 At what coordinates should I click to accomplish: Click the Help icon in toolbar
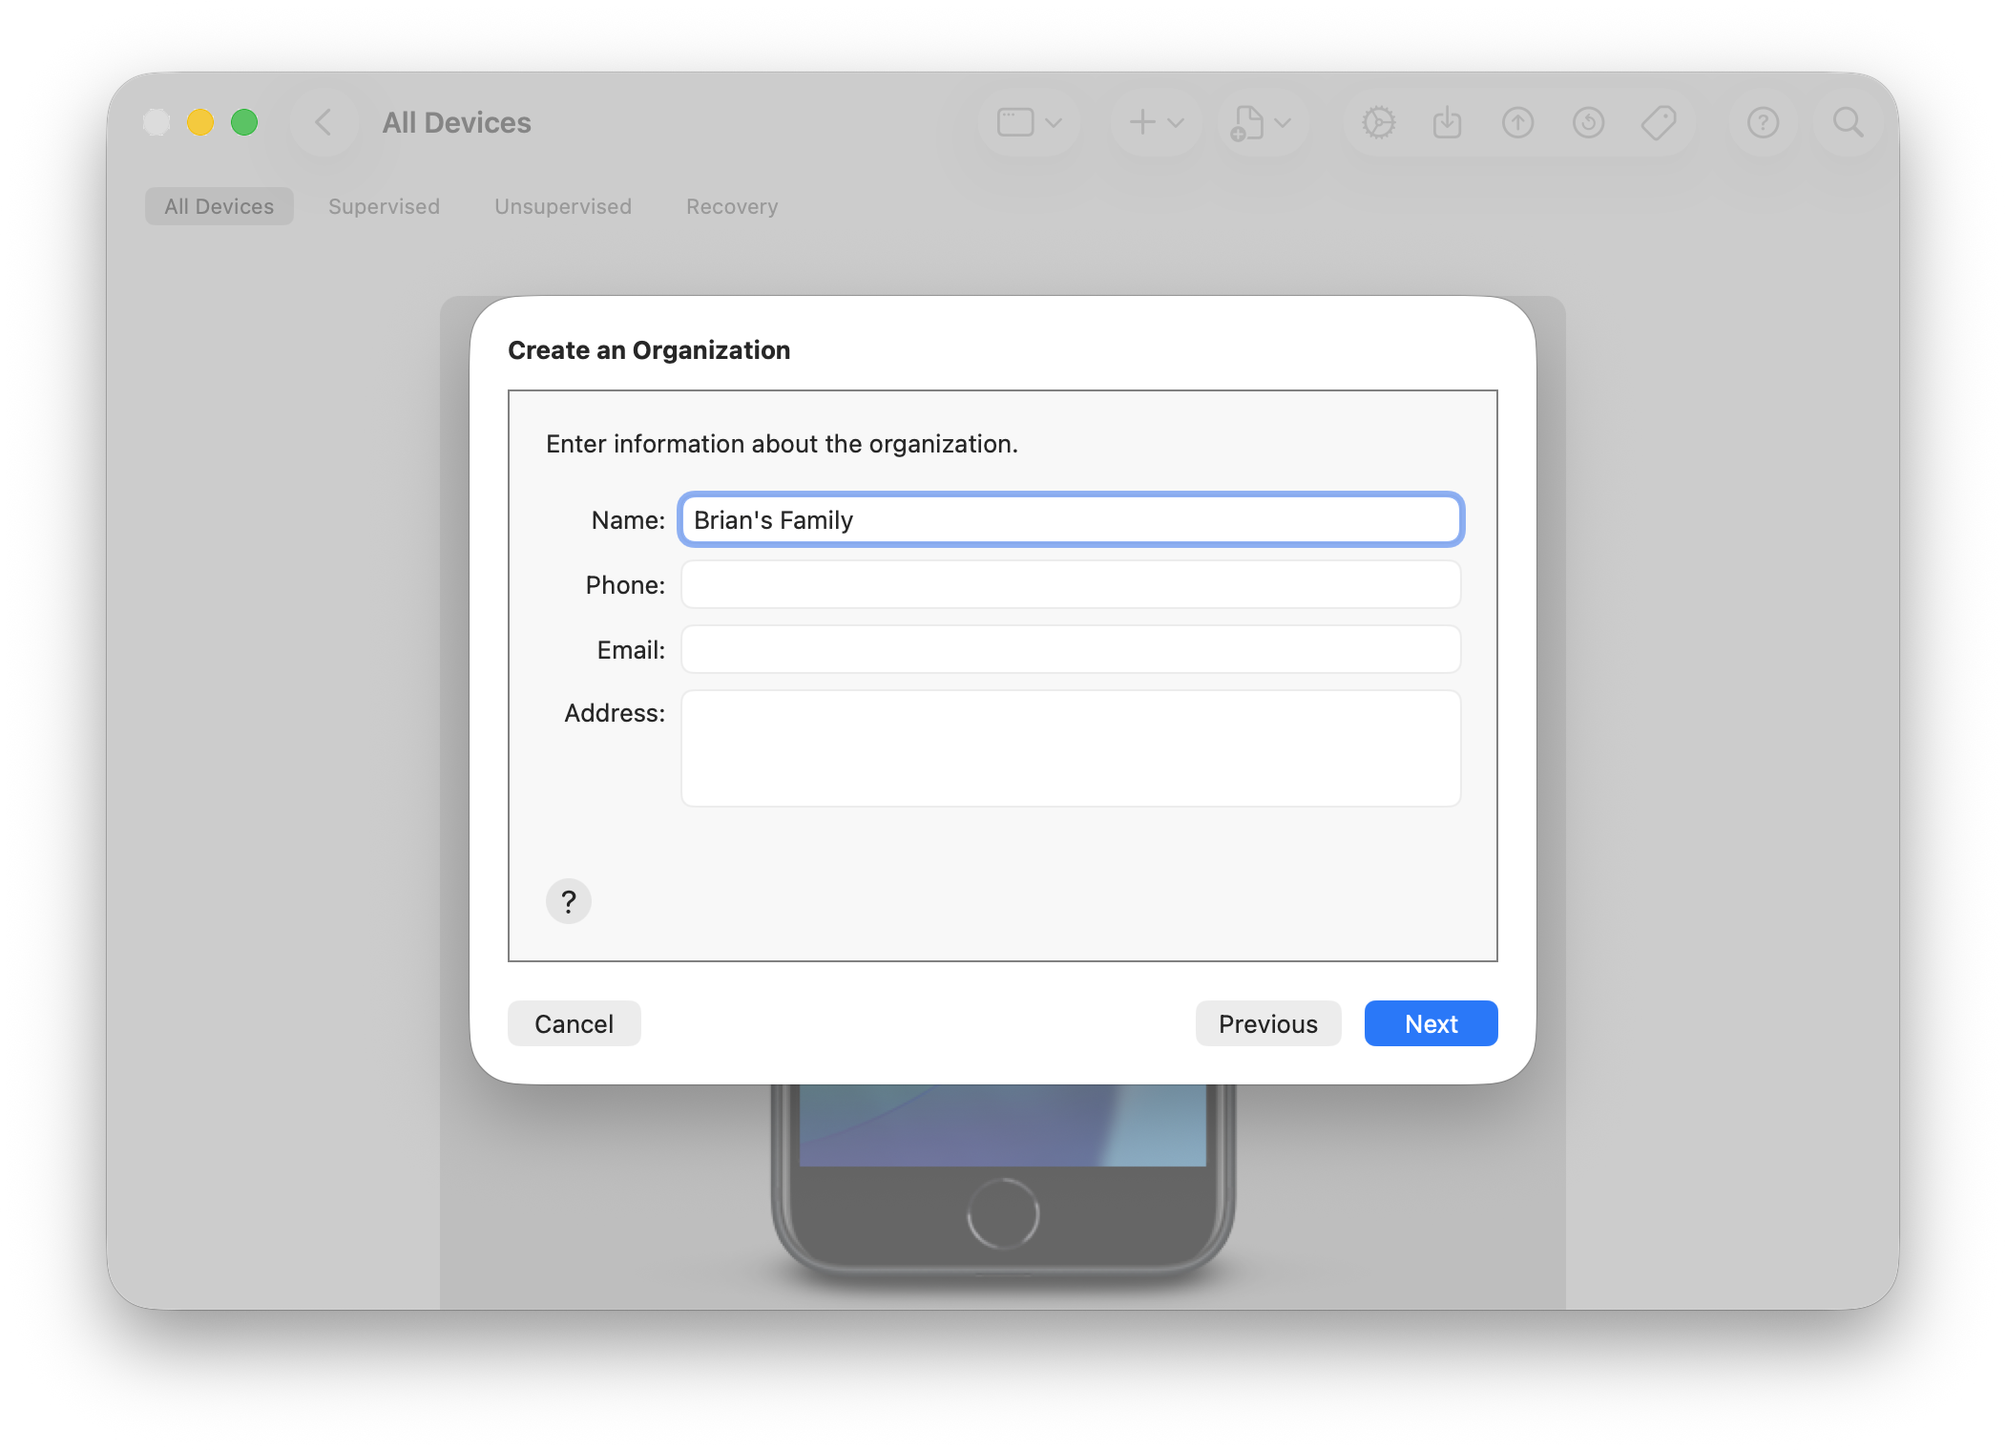[x=1763, y=122]
